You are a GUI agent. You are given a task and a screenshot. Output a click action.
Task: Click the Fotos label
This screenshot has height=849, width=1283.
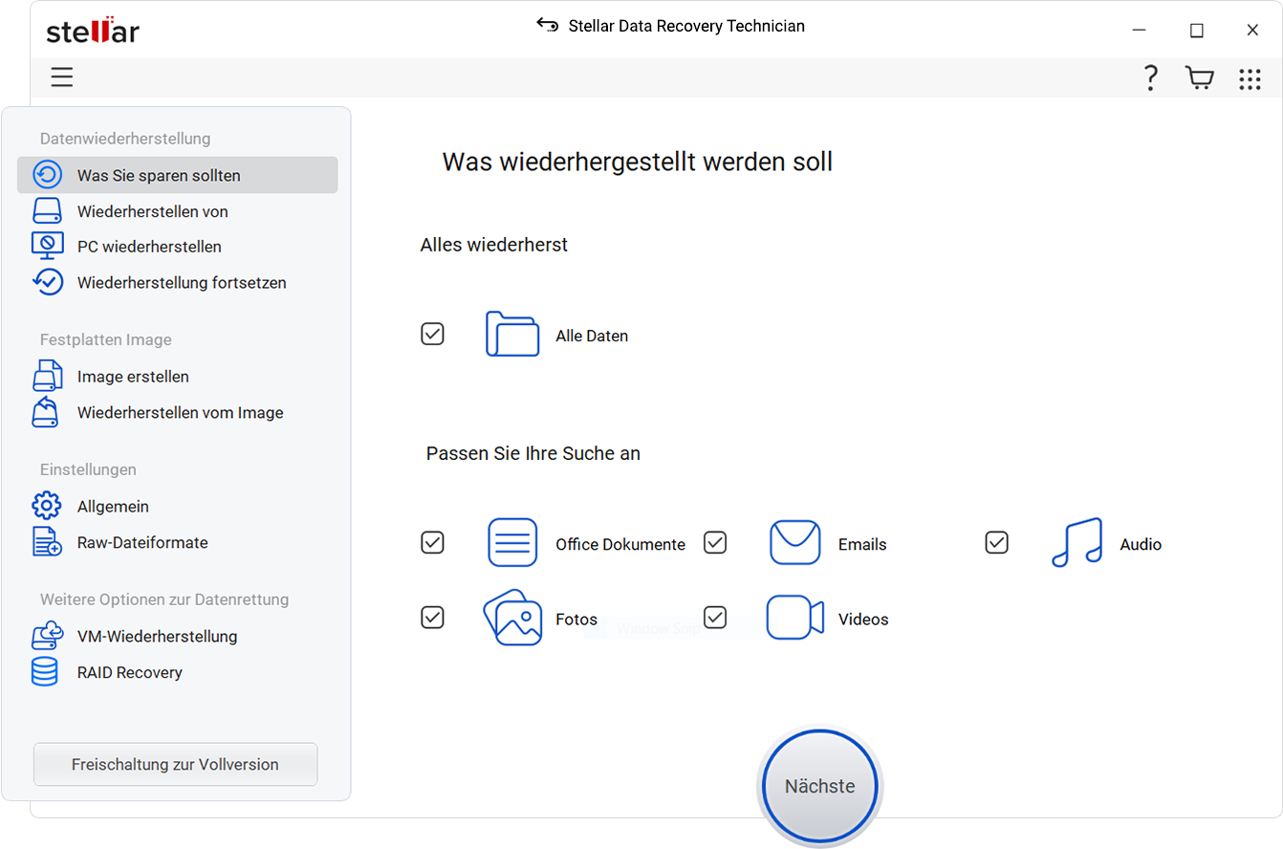(x=576, y=619)
